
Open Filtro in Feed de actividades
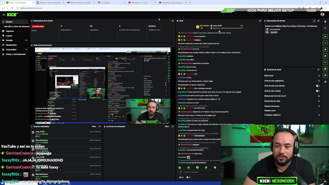coord(94,126)
